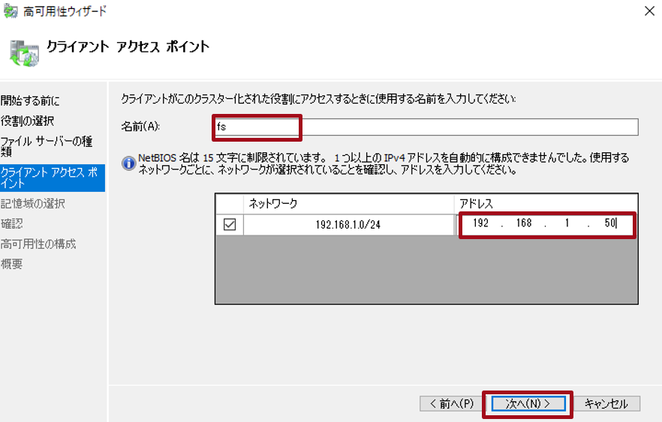Viewport: 662px width, 422px height.
Task: Select the 192.168.1.0/24 network cell
Action: click(x=348, y=225)
